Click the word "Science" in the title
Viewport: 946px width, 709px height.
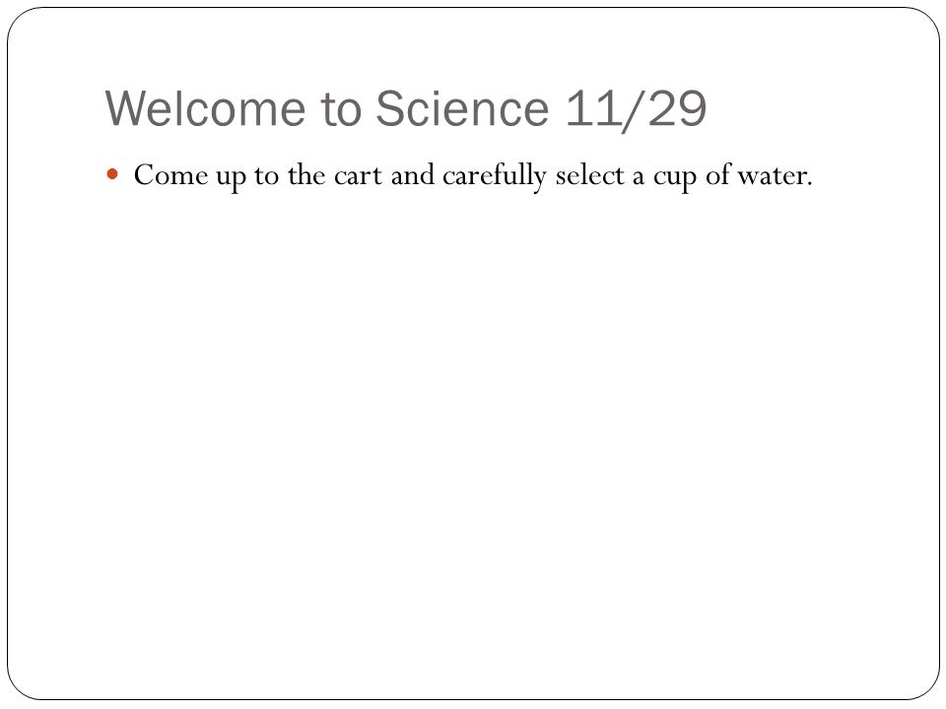pos(462,108)
